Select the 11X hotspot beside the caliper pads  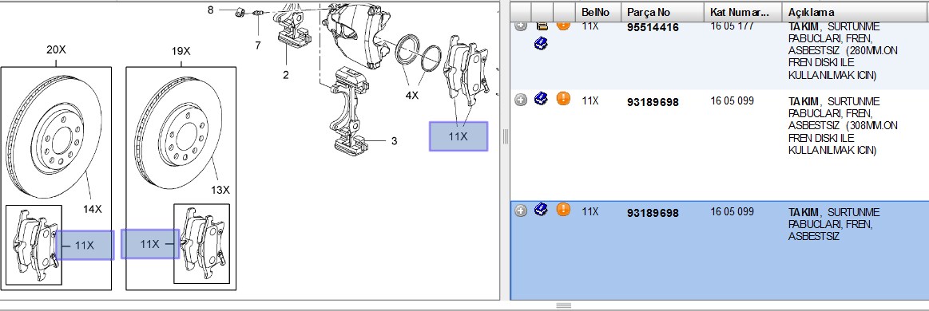[x=459, y=136]
